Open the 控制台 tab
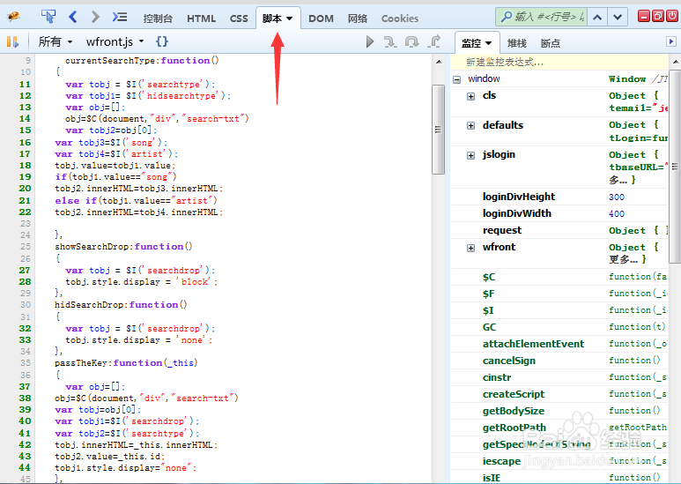 [x=158, y=19]
